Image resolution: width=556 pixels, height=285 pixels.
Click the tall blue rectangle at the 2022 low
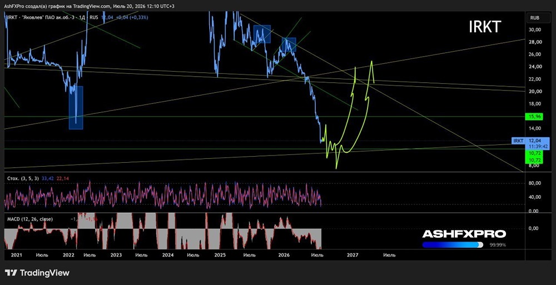coord(76,108)
